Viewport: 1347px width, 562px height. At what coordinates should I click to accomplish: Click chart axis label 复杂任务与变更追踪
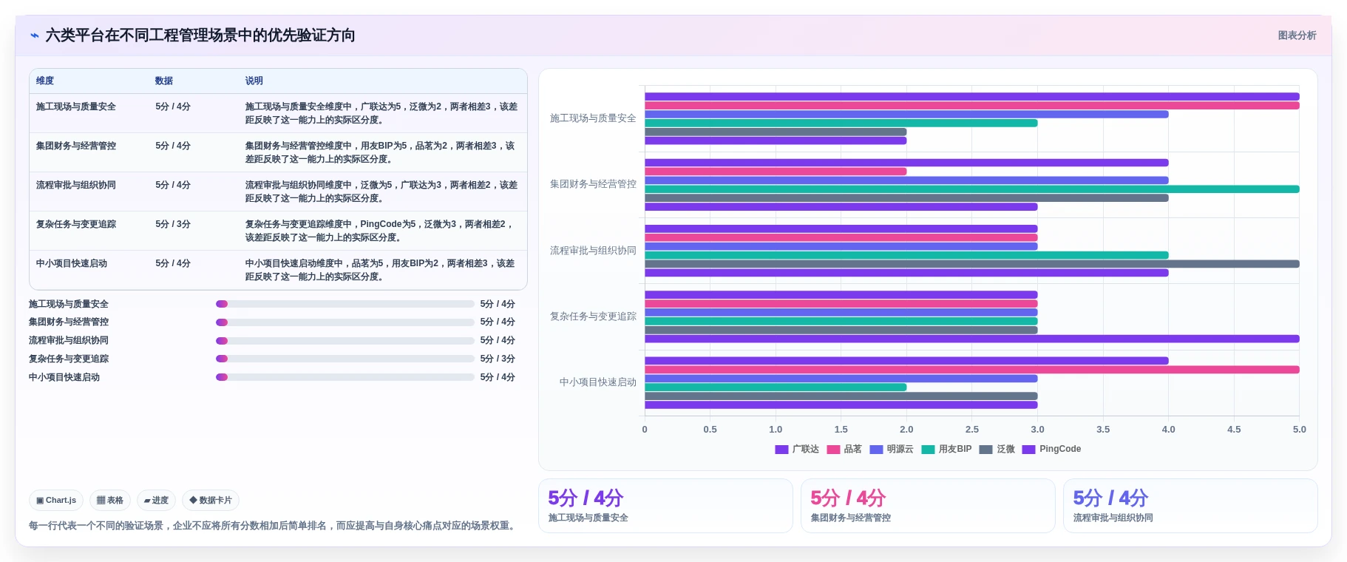593,316
